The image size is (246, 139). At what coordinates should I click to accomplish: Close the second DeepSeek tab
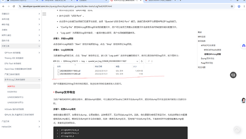(72, 0)
